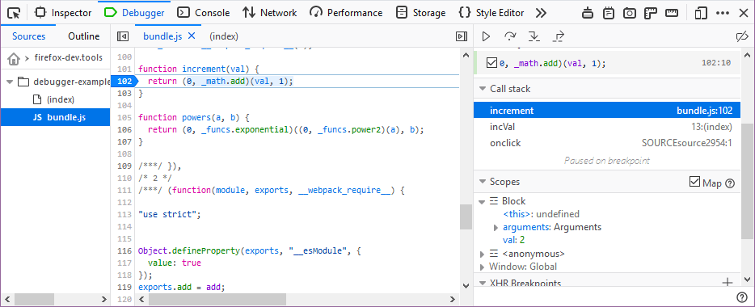The image size is (755, 307).
Task: Activate the element picker tool
Action: 15,13
